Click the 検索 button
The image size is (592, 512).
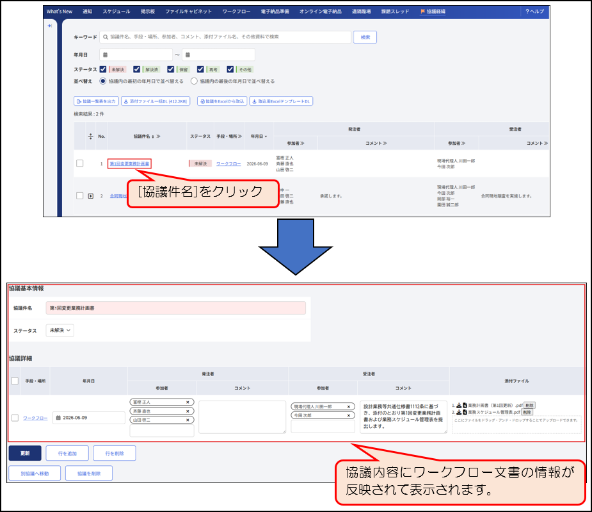tap(365, 37)
